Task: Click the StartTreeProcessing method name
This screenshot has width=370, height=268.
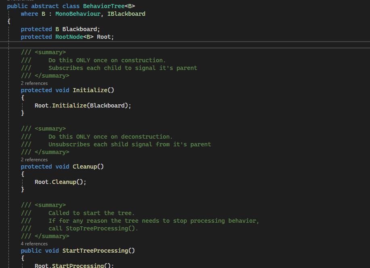Action: [x=95, y=251]
